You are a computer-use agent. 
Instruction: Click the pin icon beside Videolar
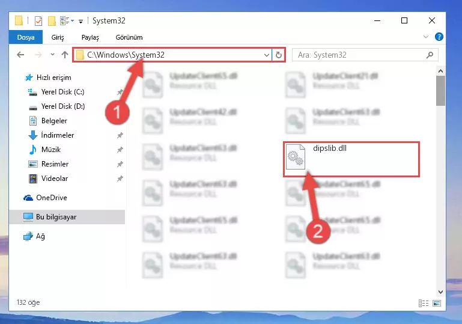(120, 179)
